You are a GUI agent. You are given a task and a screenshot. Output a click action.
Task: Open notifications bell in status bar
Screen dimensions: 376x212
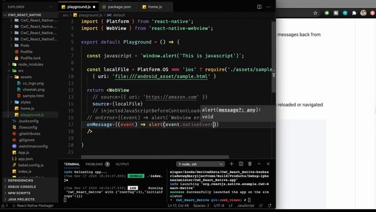tap(270, 206)
